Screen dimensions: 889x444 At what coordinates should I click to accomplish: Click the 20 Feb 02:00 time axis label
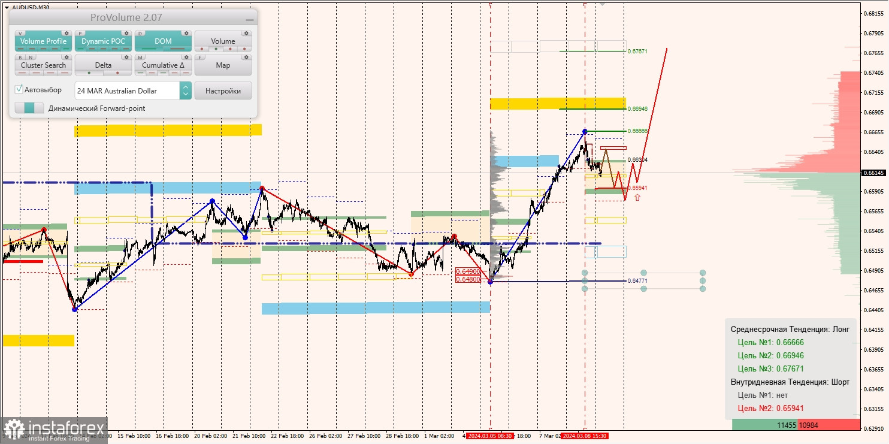[210, 436]
